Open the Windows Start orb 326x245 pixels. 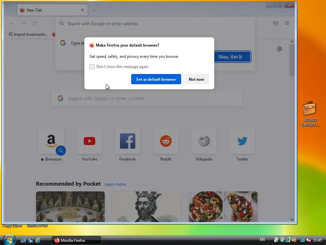pos(9,240)
